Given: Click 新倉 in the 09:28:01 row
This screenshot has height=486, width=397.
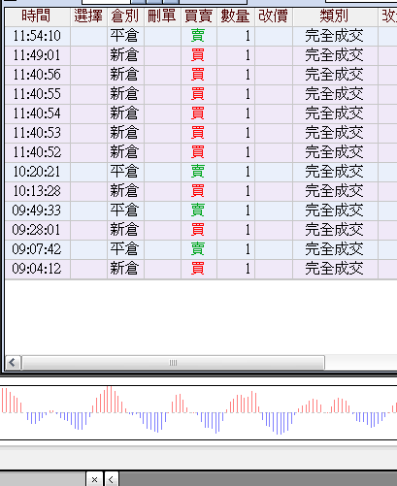Looking at the screenshot, I should pos(124,230).
